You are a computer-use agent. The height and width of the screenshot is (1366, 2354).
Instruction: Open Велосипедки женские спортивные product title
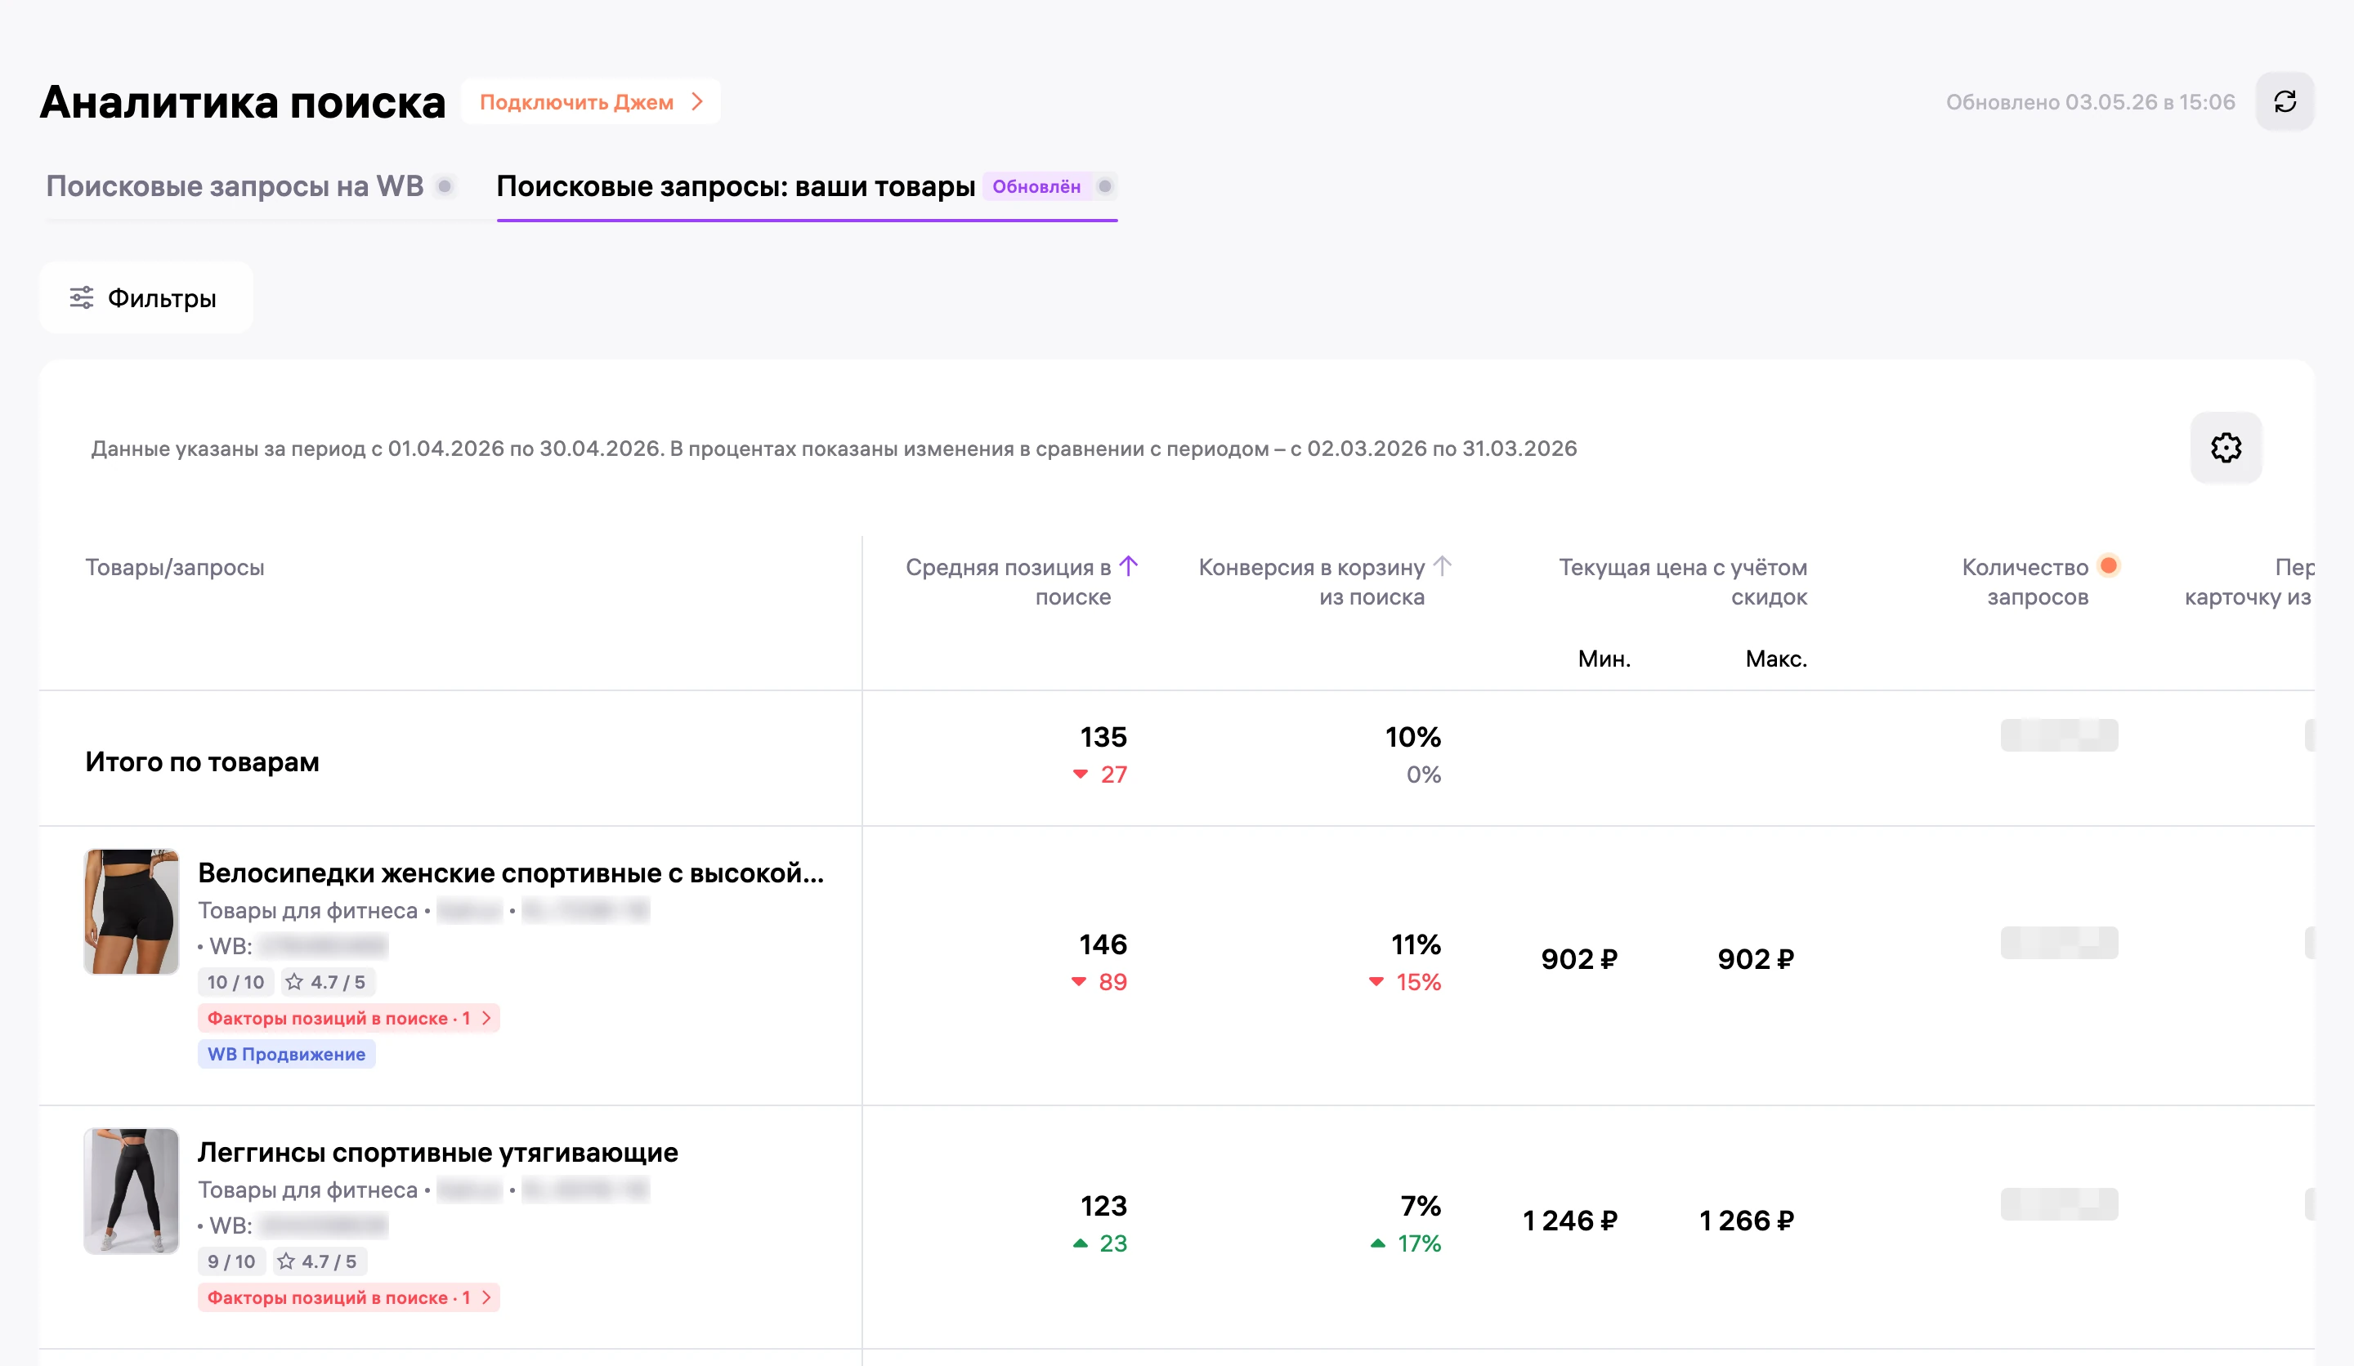click(x=510, y=873)
